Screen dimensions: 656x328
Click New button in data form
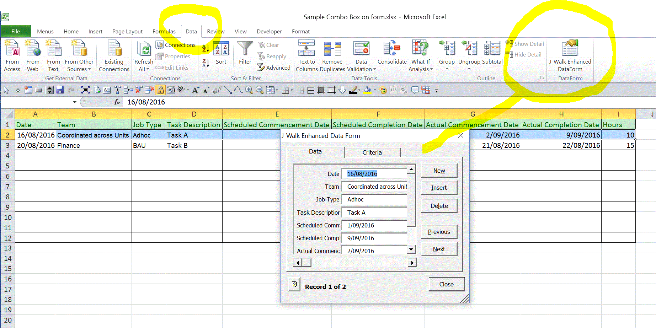439,171
